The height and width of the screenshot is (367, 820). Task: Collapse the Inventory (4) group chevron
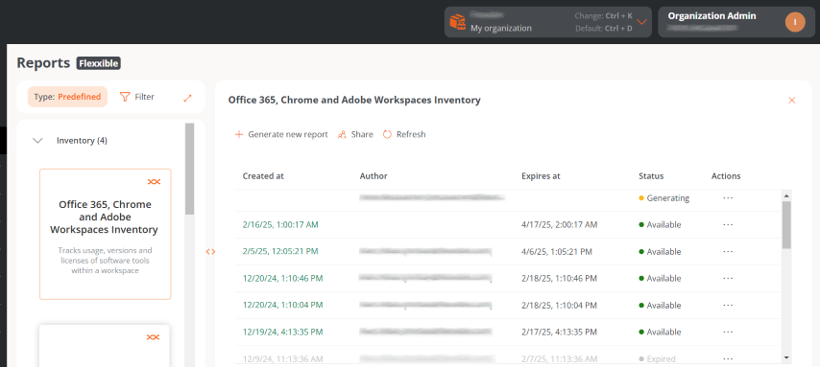click(37, 141)
